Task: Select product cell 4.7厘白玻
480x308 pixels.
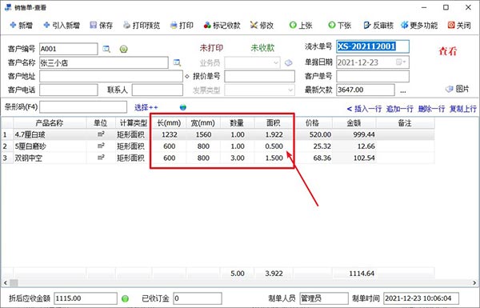Action: click(x=50, y=134)
